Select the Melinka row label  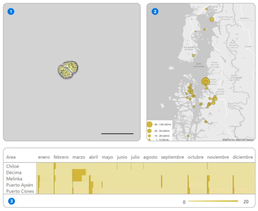point(15,179)
